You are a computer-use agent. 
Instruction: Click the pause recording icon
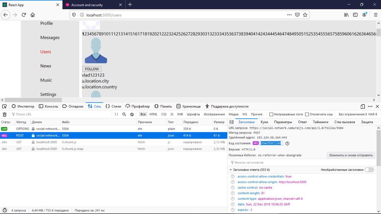[x=116, y=114]
